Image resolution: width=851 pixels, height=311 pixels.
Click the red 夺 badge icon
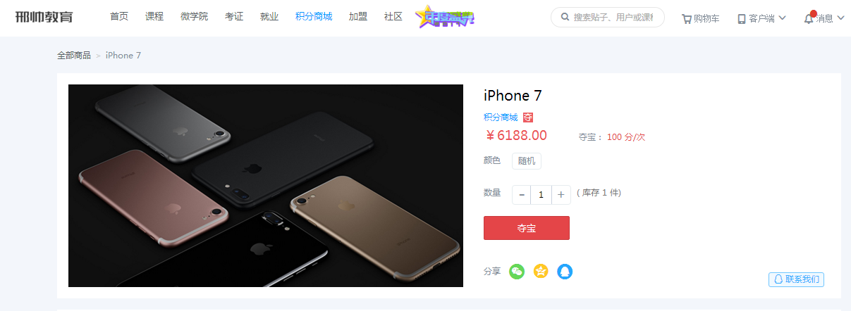[x=528, y=118]
